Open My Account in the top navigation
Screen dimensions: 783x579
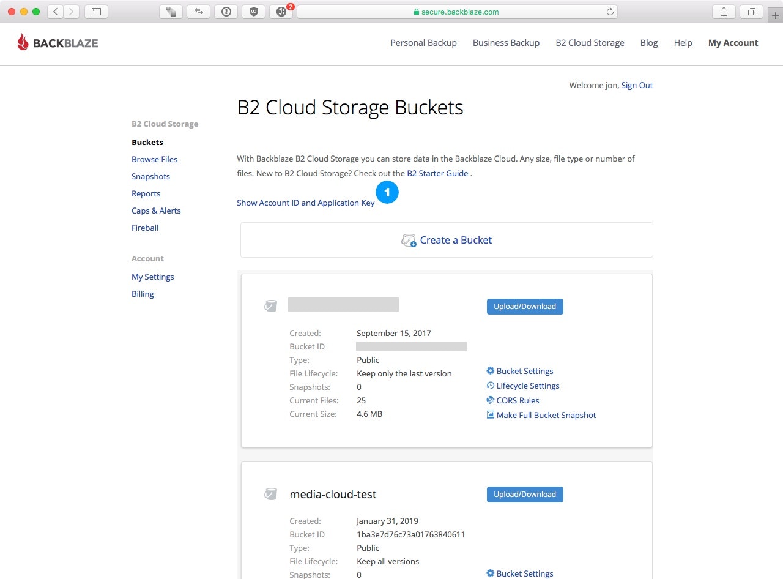pyautogui.click(x=733, y=43)
